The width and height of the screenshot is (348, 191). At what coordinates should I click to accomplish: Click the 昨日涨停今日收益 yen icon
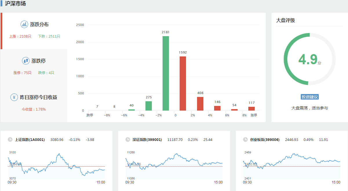click(x=14, y=97)
